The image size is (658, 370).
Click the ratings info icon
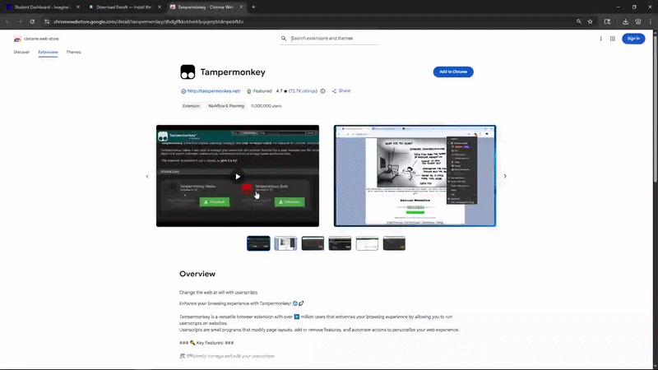(322, 91)
